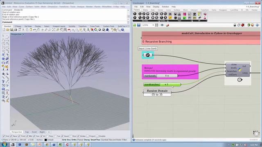Expand the Primitive group dropdown bar
This screenshot has width=262, height=147.
163,21
